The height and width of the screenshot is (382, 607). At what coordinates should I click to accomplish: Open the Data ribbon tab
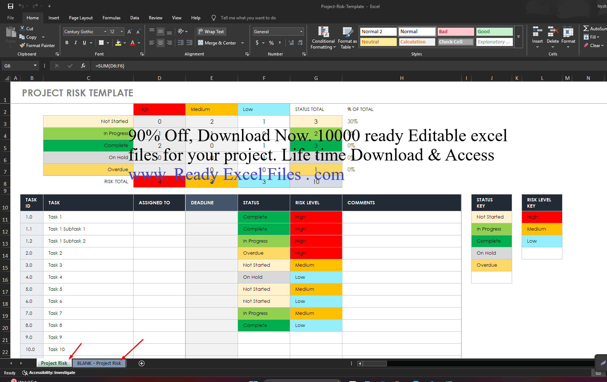click(135, 18)
